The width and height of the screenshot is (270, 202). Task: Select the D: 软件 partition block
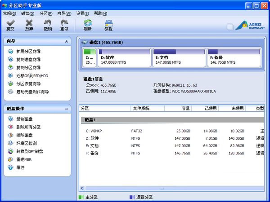pos(125,58)
